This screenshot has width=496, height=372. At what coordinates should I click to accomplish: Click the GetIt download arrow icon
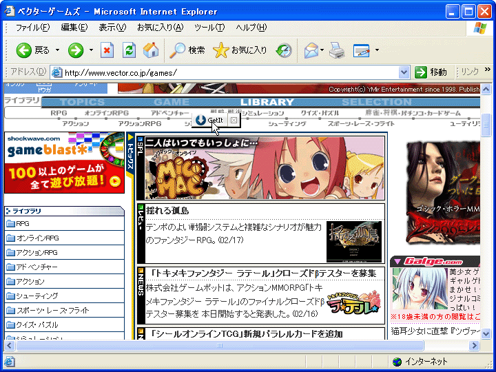click(x=200, y=120)
